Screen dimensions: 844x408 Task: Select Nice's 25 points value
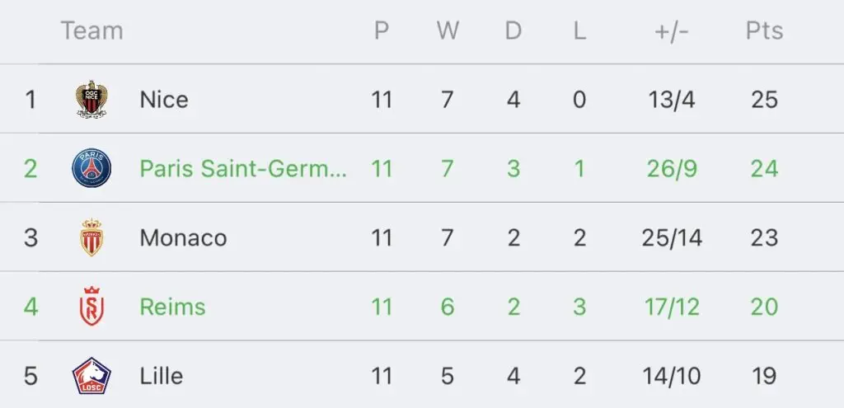[764, 100]
